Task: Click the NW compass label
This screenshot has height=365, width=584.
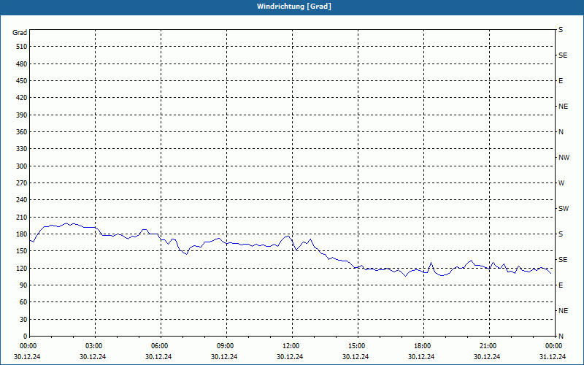Action: point(564,158)
